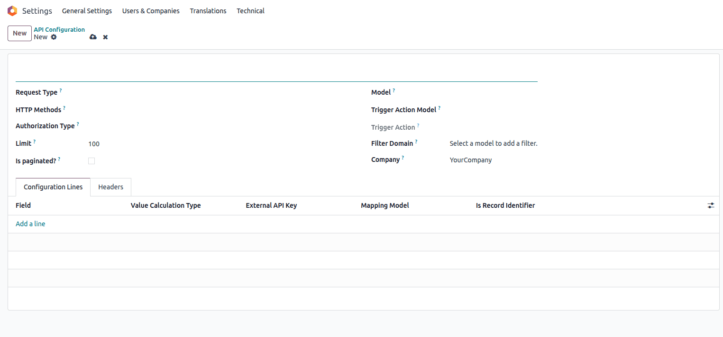The width and height of the screenshot is (723, 337).
Task: Open the Technical menu
Action: click(x=250, y=11)
